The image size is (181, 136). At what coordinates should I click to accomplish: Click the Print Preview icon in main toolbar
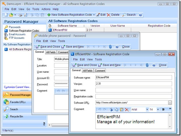click(25, 15)
